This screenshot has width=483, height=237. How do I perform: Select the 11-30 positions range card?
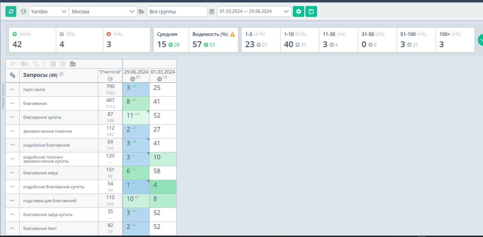point(338,40)
